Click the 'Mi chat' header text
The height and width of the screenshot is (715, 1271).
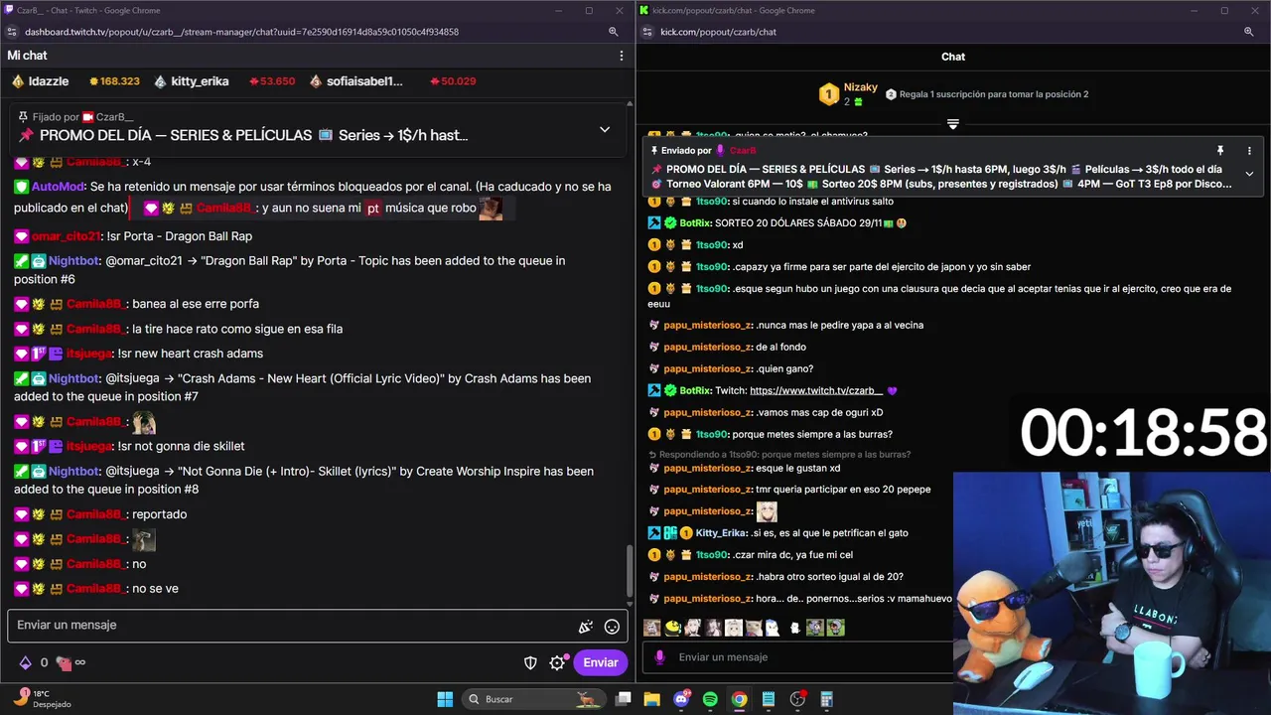pos(28,56)
